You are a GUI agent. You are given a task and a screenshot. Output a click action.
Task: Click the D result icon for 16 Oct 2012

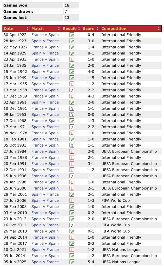pyautogui.click(x=72, y=225)
